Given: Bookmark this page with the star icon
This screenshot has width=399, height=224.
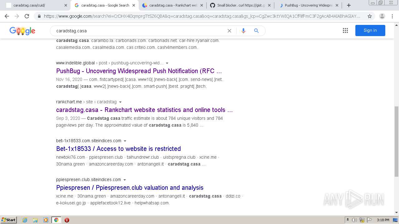Looking at the screenshot, I should point(370,16).
